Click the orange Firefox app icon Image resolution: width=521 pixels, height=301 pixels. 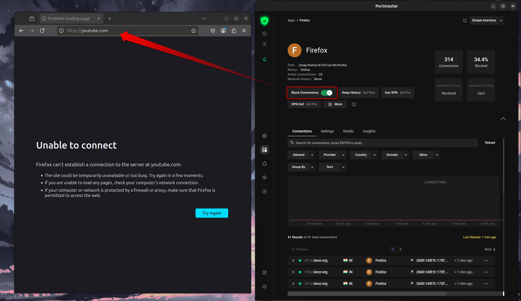(x=294, y=50)
